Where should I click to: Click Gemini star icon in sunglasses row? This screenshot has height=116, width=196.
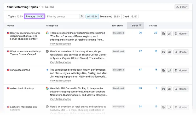47,70
